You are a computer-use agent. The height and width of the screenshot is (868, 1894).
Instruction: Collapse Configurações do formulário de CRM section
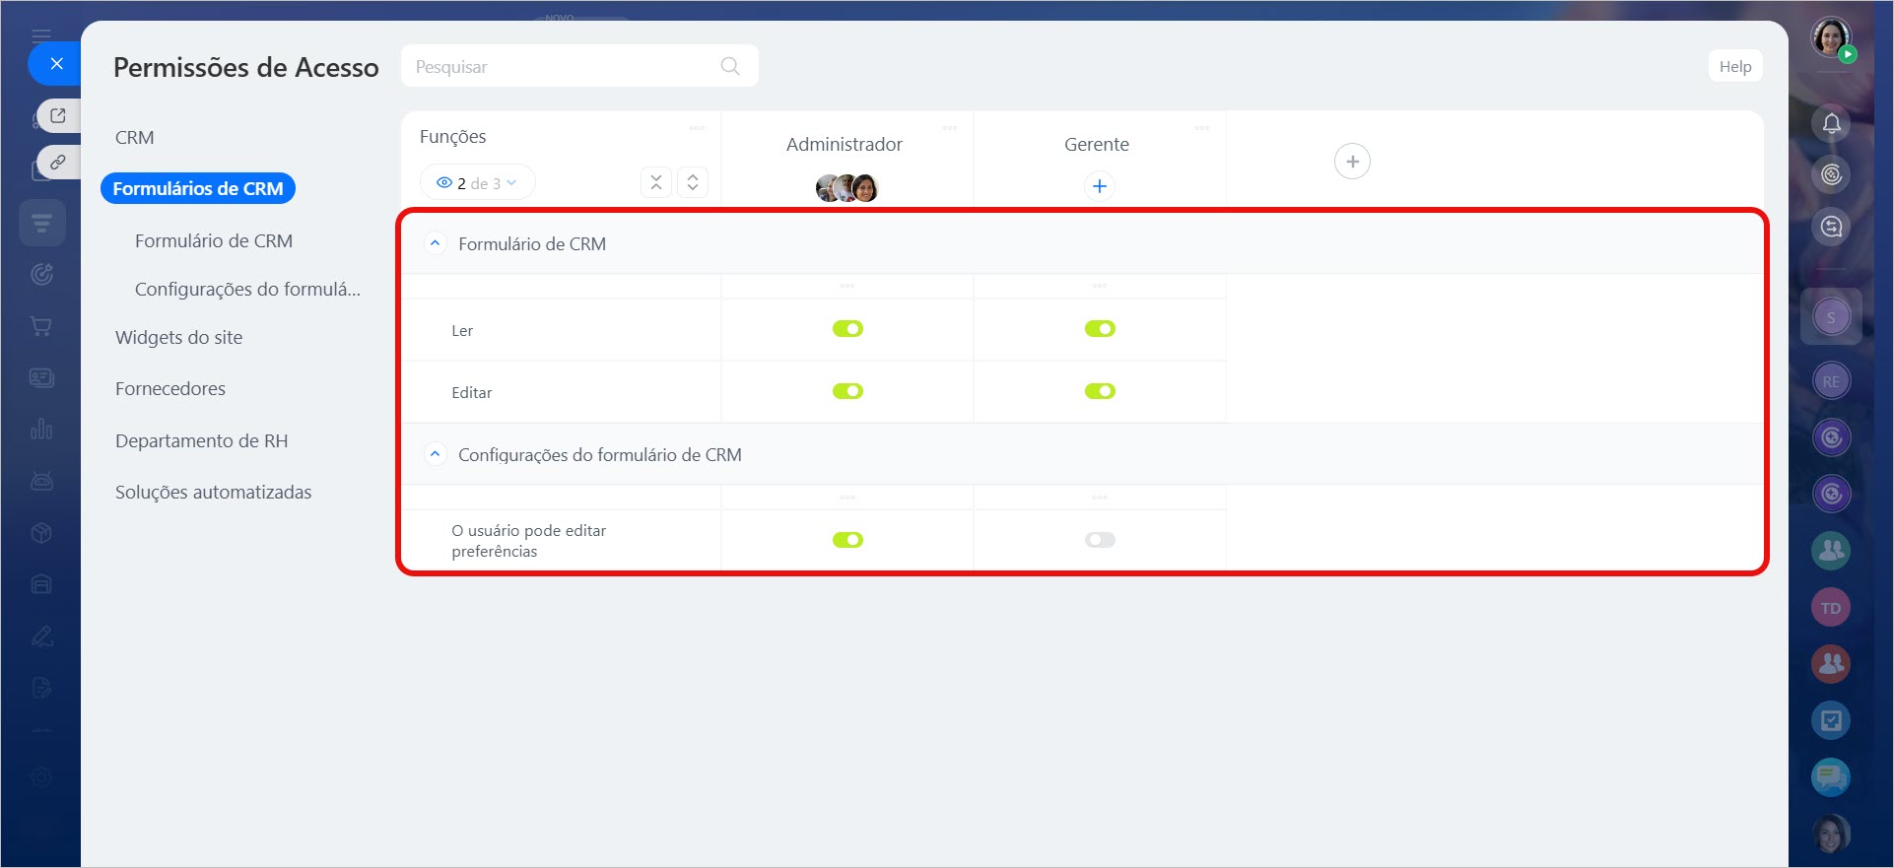click(435, 454)
